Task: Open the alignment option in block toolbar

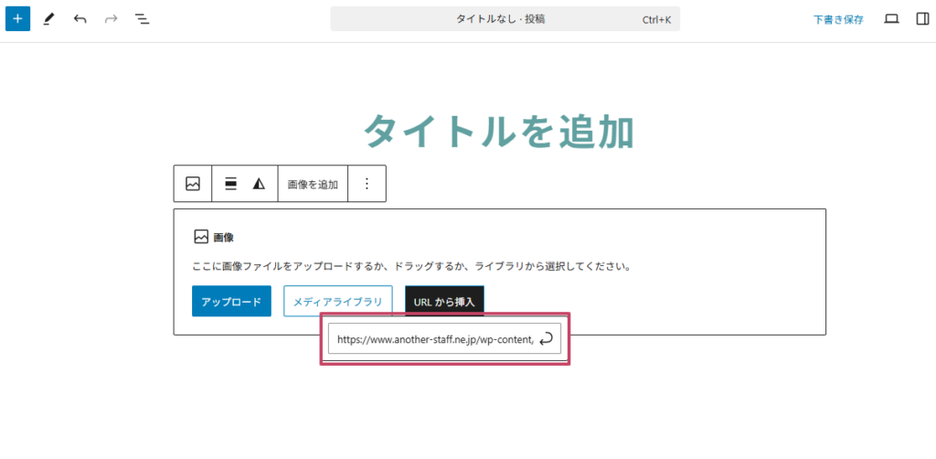Action: [x=231, y=184]
